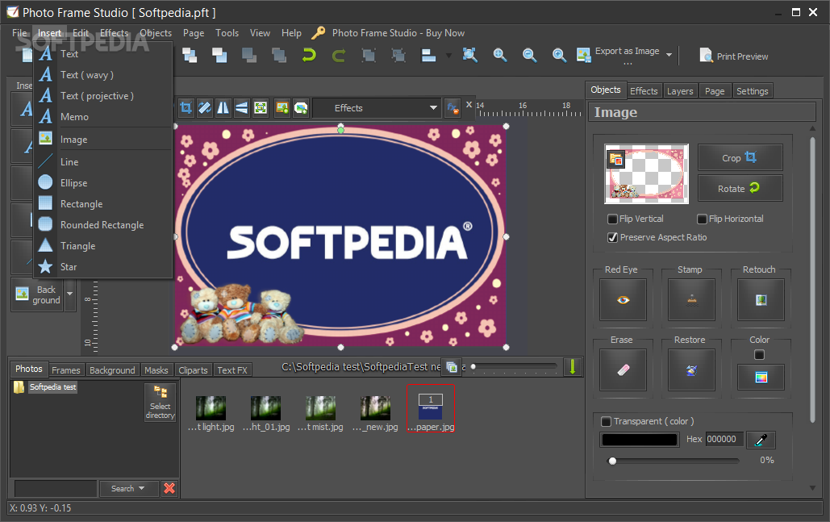The image size is (830, 522).
Task: Open the Red Eye correction tool
Action: coord(623,300)
